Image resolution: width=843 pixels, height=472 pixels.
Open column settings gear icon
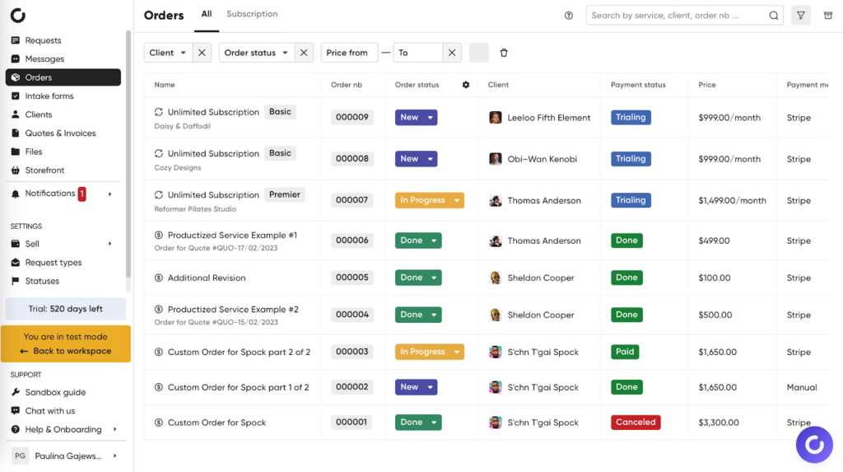click(x=466, y=85)
